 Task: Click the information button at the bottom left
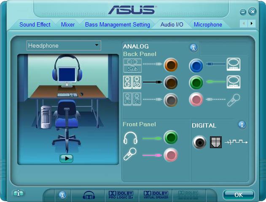pyautogui.click(x=18, y=193)
